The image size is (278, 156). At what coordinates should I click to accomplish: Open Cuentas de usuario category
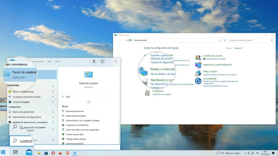[x=213, y=56]
